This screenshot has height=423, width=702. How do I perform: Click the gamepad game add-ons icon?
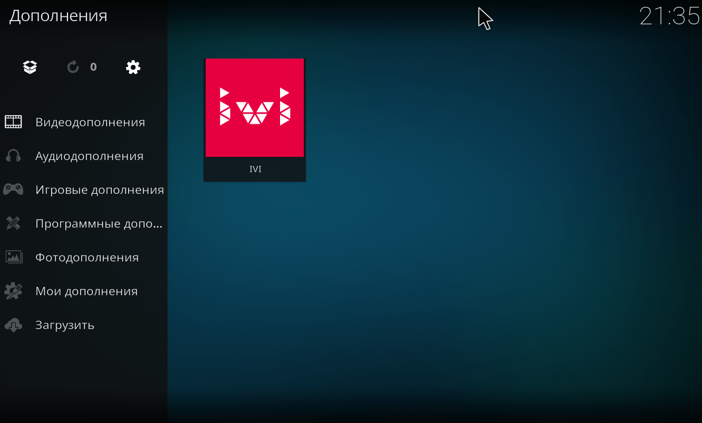(x=14, y=190)
